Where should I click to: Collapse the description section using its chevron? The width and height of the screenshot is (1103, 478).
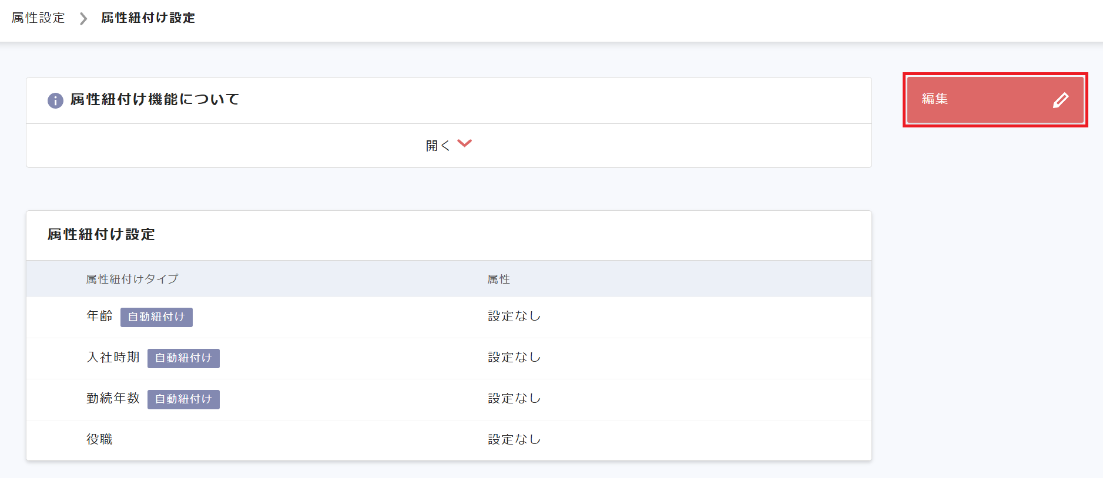point(465,143)
